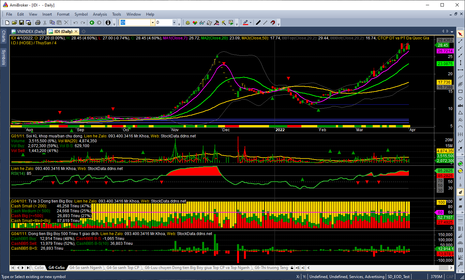Open the Symbol menu
Image resolution: width=465 pixels, height=280 pixels.
[81, 14]
